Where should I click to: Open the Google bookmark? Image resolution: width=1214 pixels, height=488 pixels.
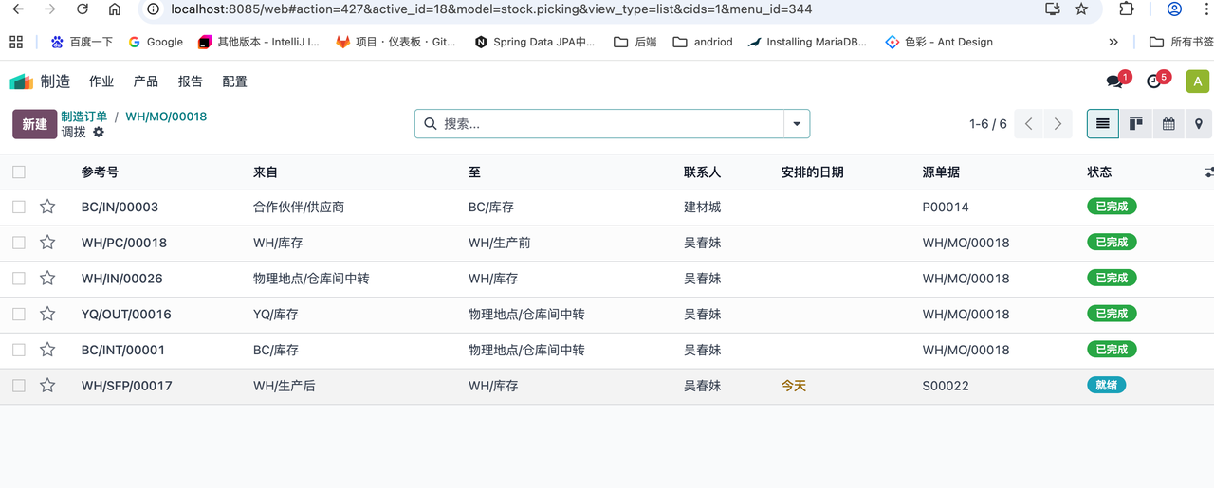(156, 42)
